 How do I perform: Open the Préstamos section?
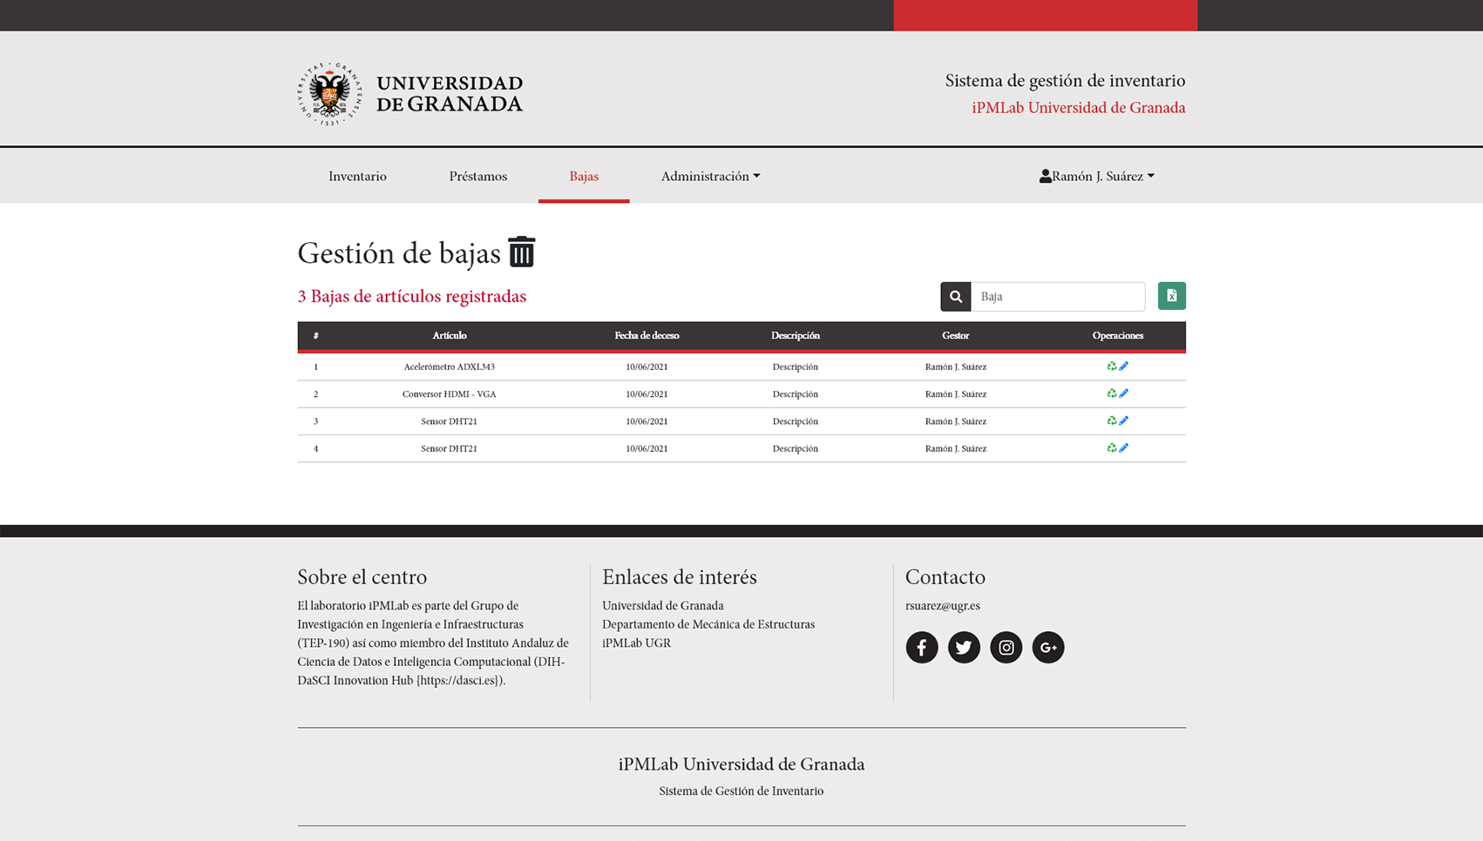477,176
